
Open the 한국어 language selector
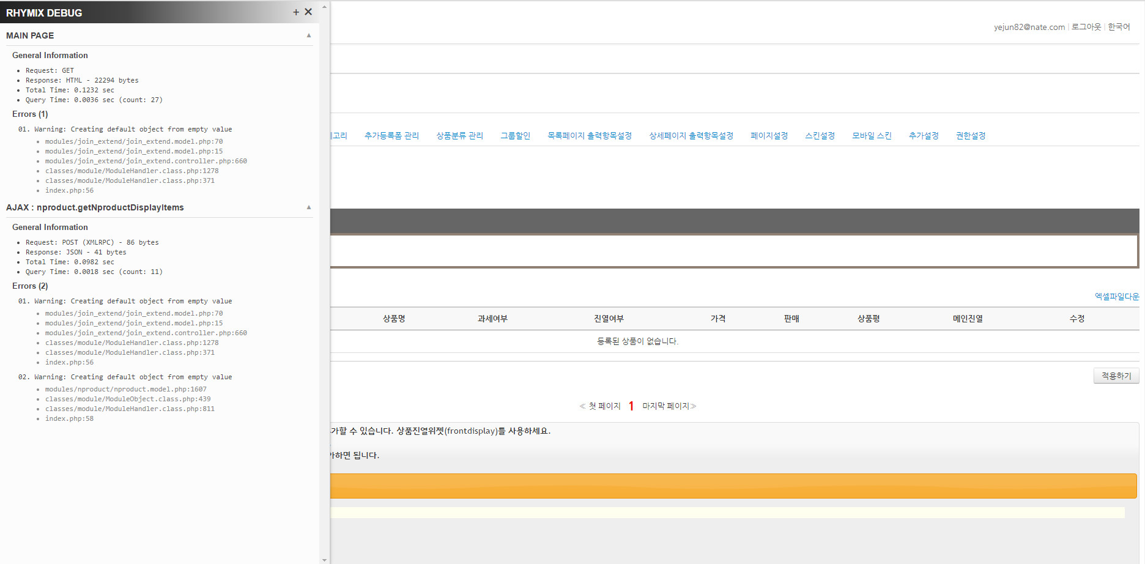1119,27
